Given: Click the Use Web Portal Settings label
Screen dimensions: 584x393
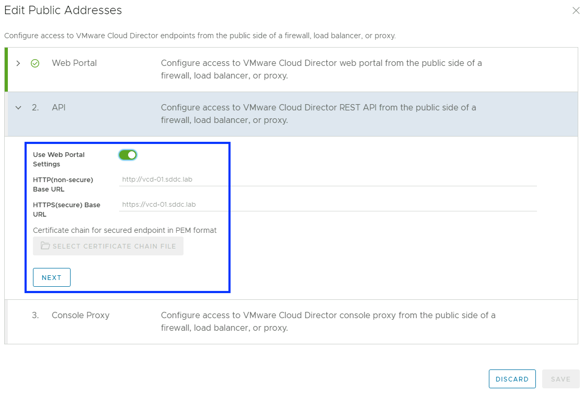Looking at the screenshot, I should tap(59, 159).
